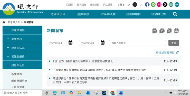This screenshot has height=96, width=190.
Task: Open taskbar clock showing 下午 09:53
Action: point(183,93)
